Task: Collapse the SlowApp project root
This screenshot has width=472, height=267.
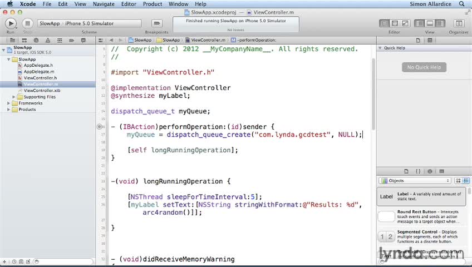Action: [x=3, y=50]
